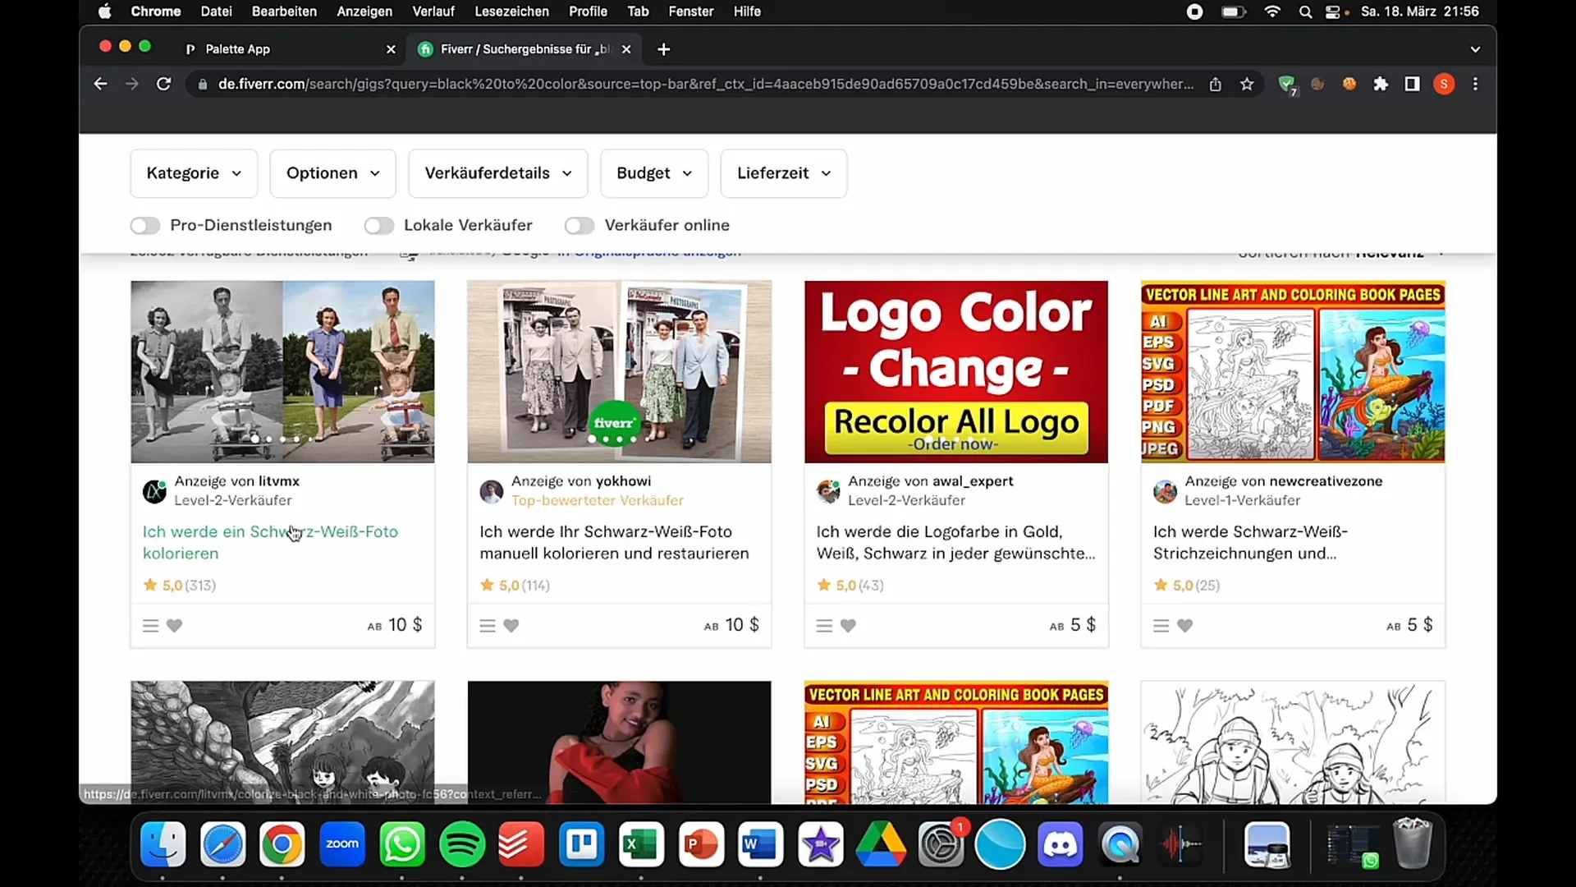1576x887 pixels.
Task: Open Zoom from the dock
Action: click(342, 844)
